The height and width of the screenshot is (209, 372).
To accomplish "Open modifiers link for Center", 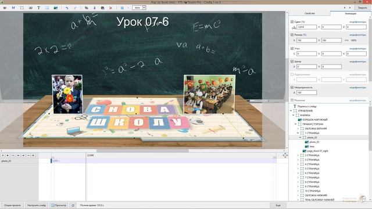I will click(357, 62).
